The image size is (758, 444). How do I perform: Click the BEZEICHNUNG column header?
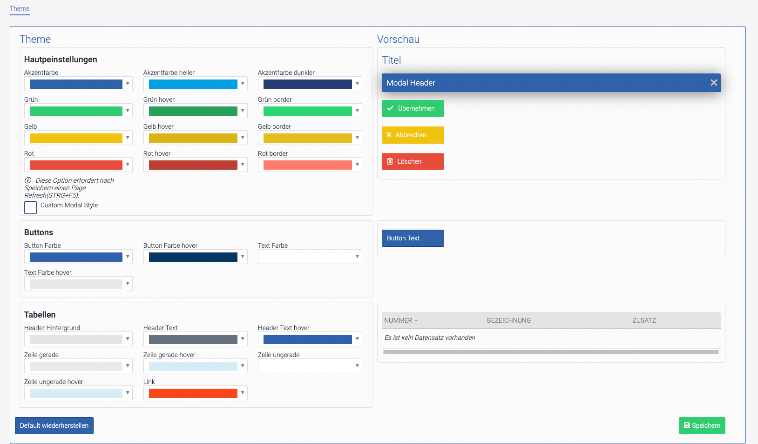click(x=508, y=320)
